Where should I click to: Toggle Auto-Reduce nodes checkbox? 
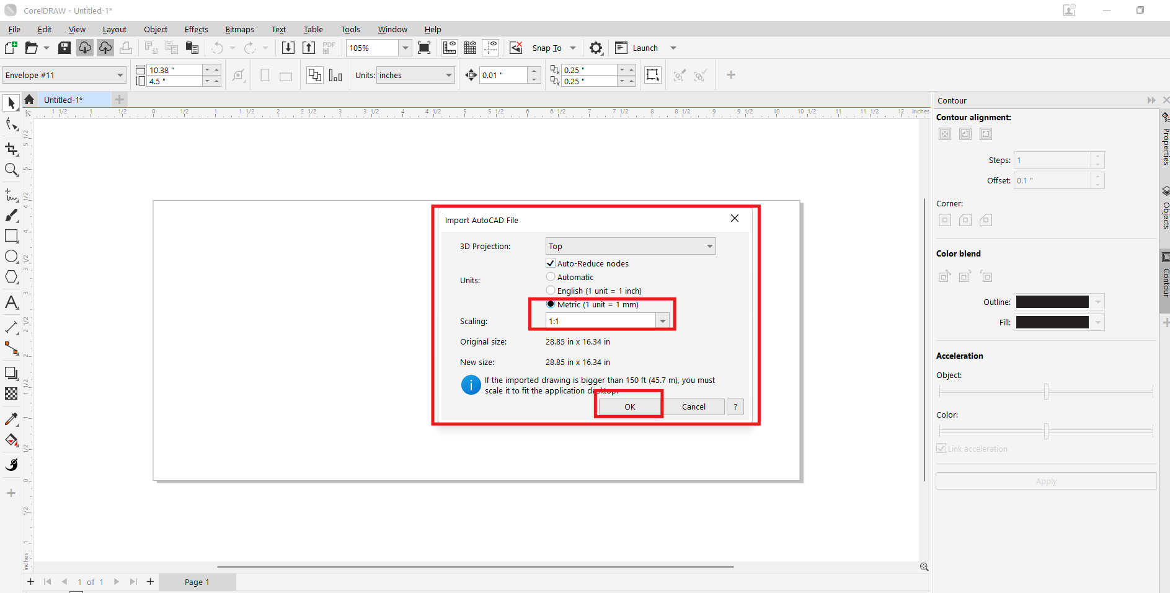pyautogui.click(x=551, y=263)
